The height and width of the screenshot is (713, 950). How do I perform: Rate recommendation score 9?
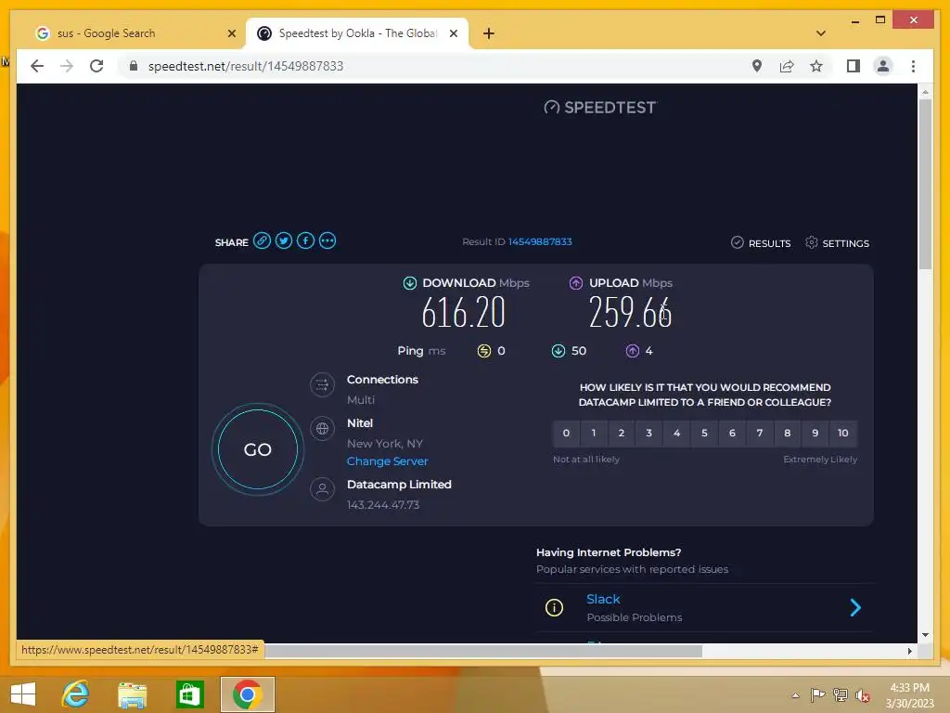815,433
